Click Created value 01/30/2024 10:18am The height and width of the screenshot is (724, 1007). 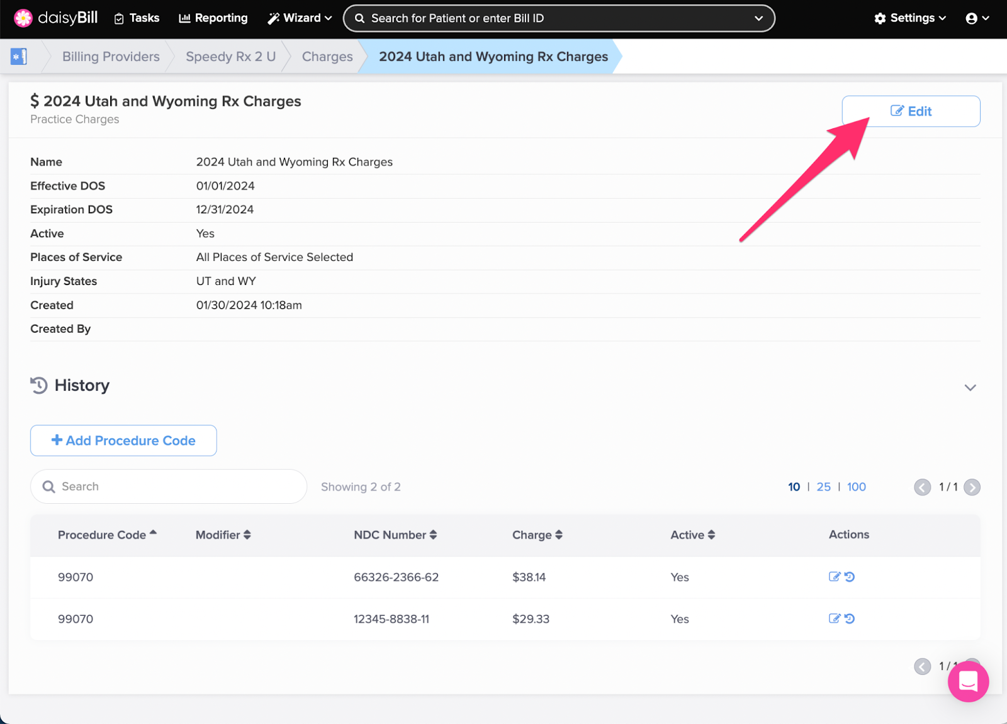pyautogui.click(x=249, y=305)
